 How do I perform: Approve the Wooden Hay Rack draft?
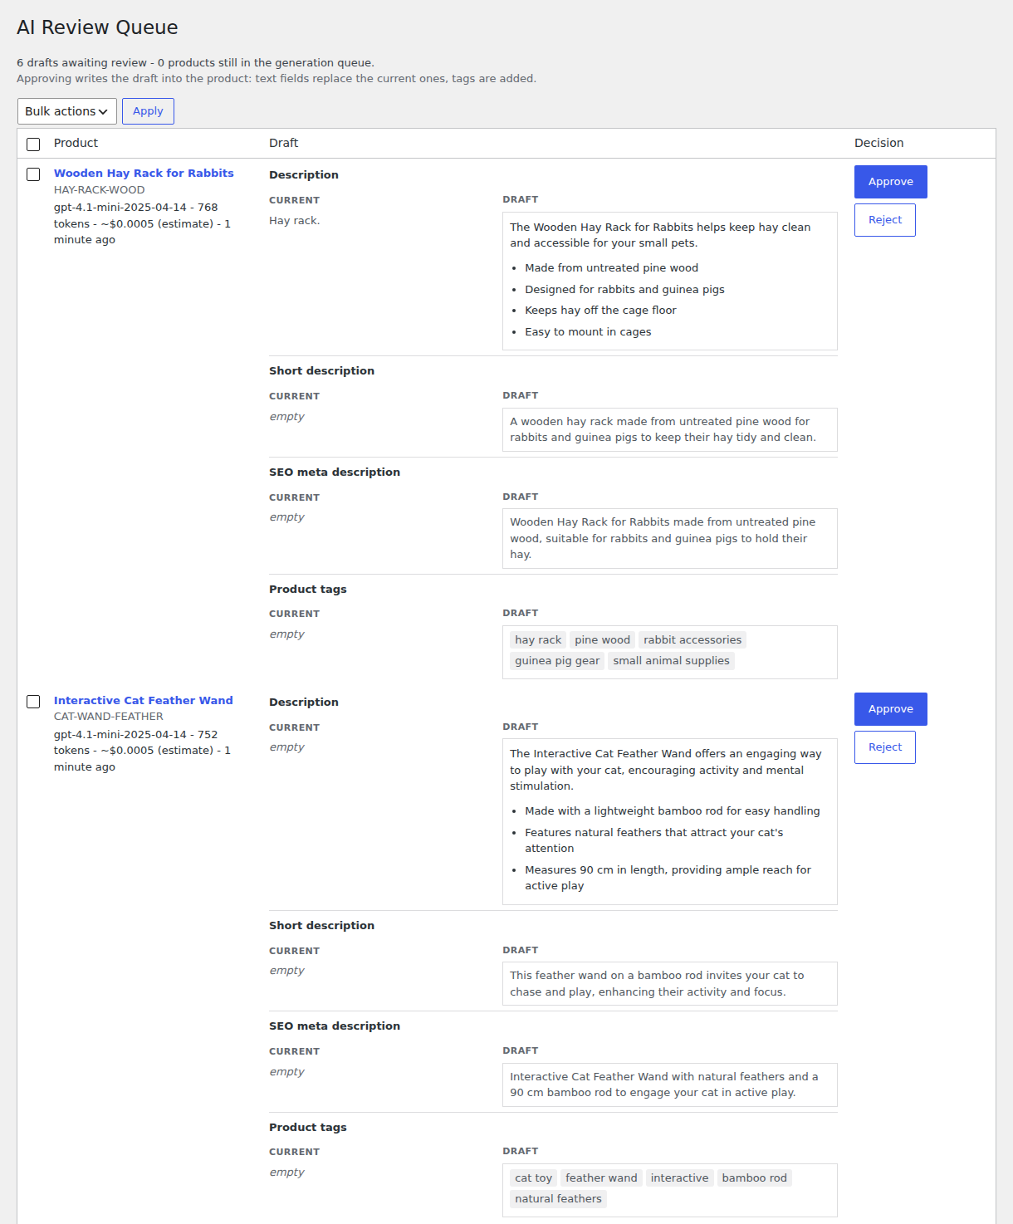pyautogui.click(x=890, y=182)
